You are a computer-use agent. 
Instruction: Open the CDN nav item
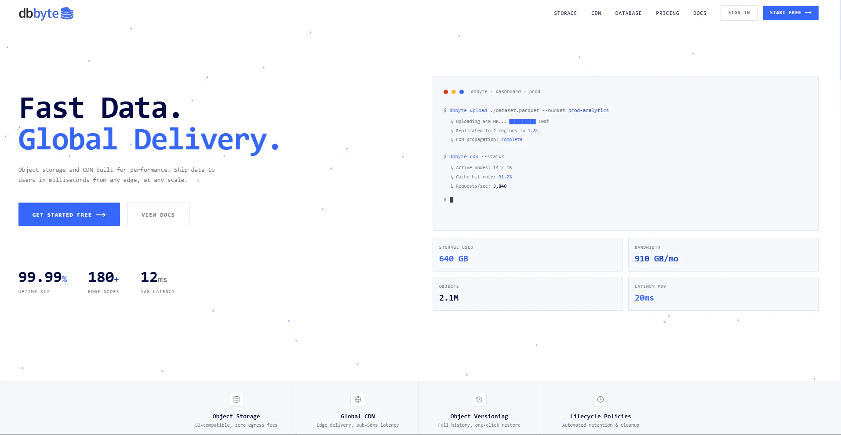(596, 13)
